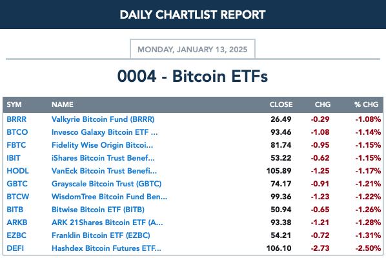Open VanEck Bitcoin Trust name link
The image size is (386, 258).
[104, 171]
